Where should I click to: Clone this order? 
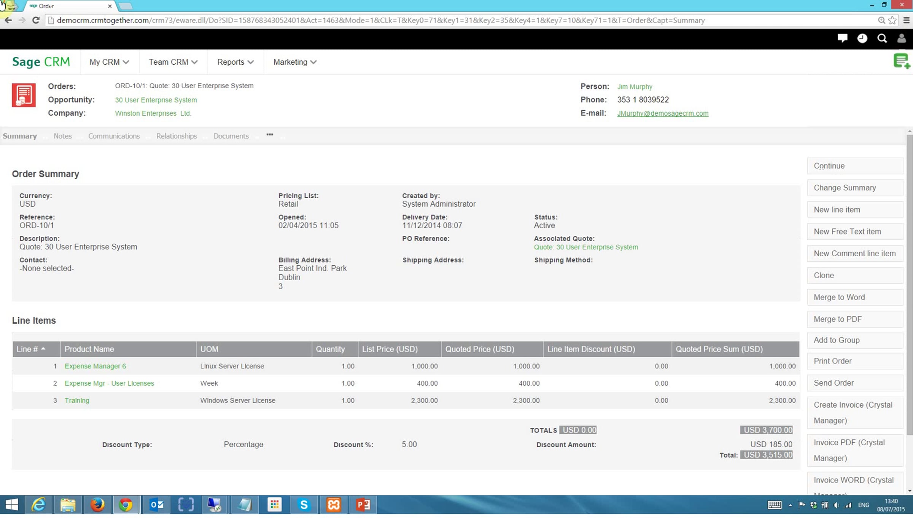pyautogui.click(x=855, y=275)
